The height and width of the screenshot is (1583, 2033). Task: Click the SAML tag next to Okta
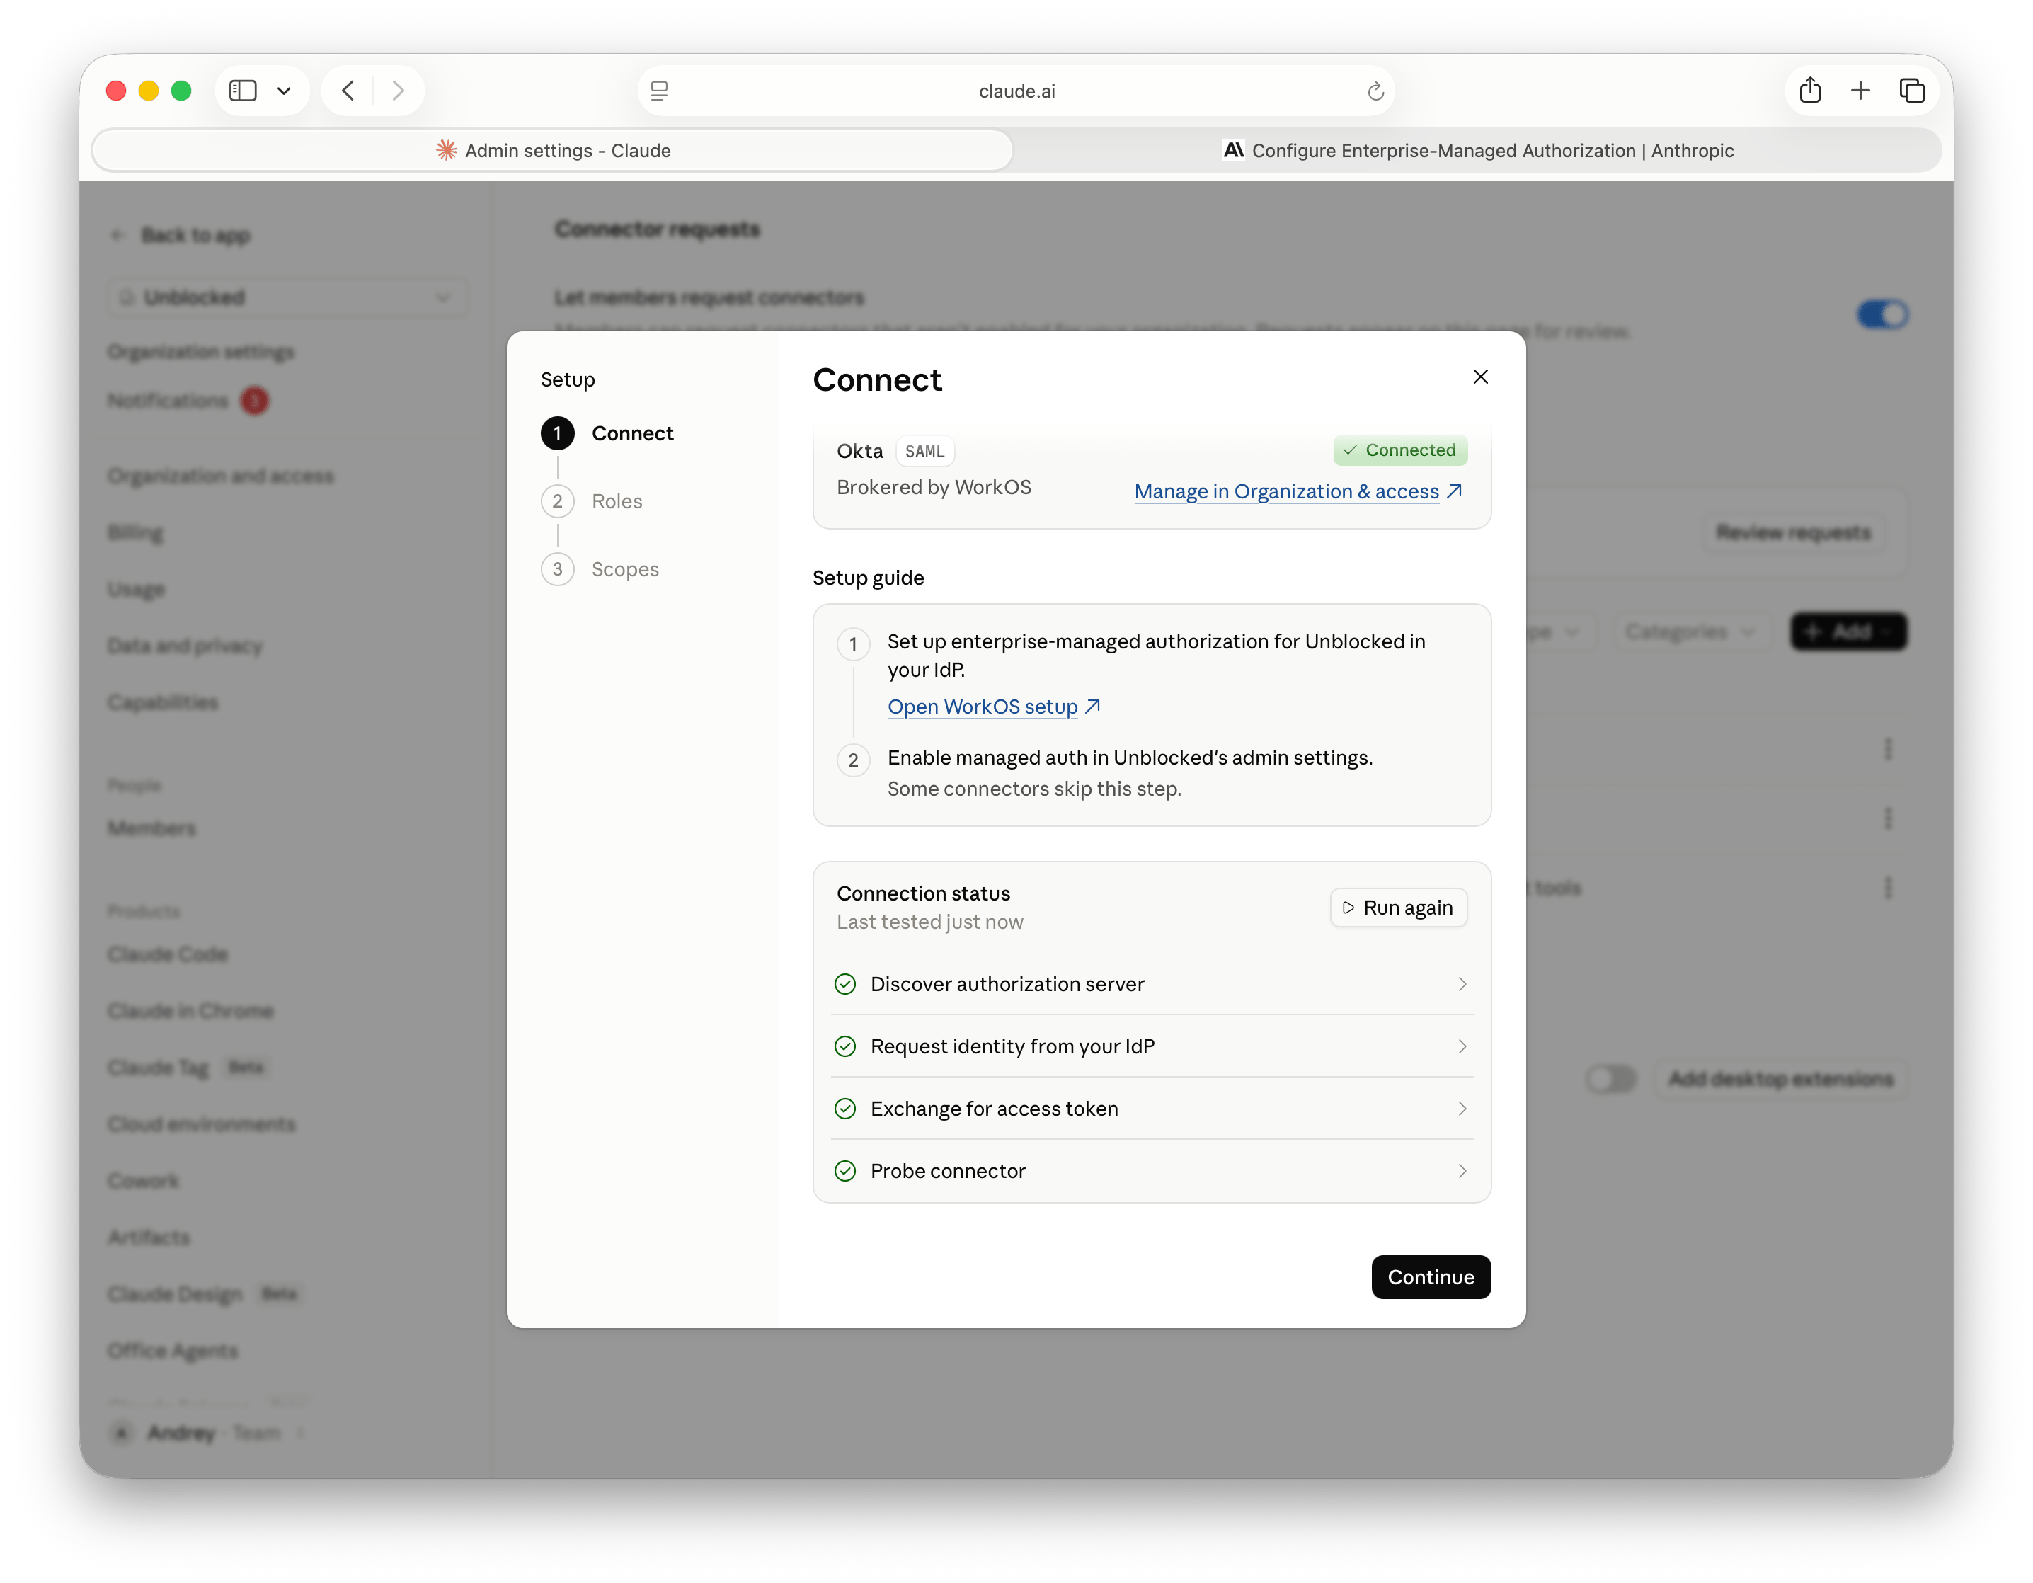924,452
